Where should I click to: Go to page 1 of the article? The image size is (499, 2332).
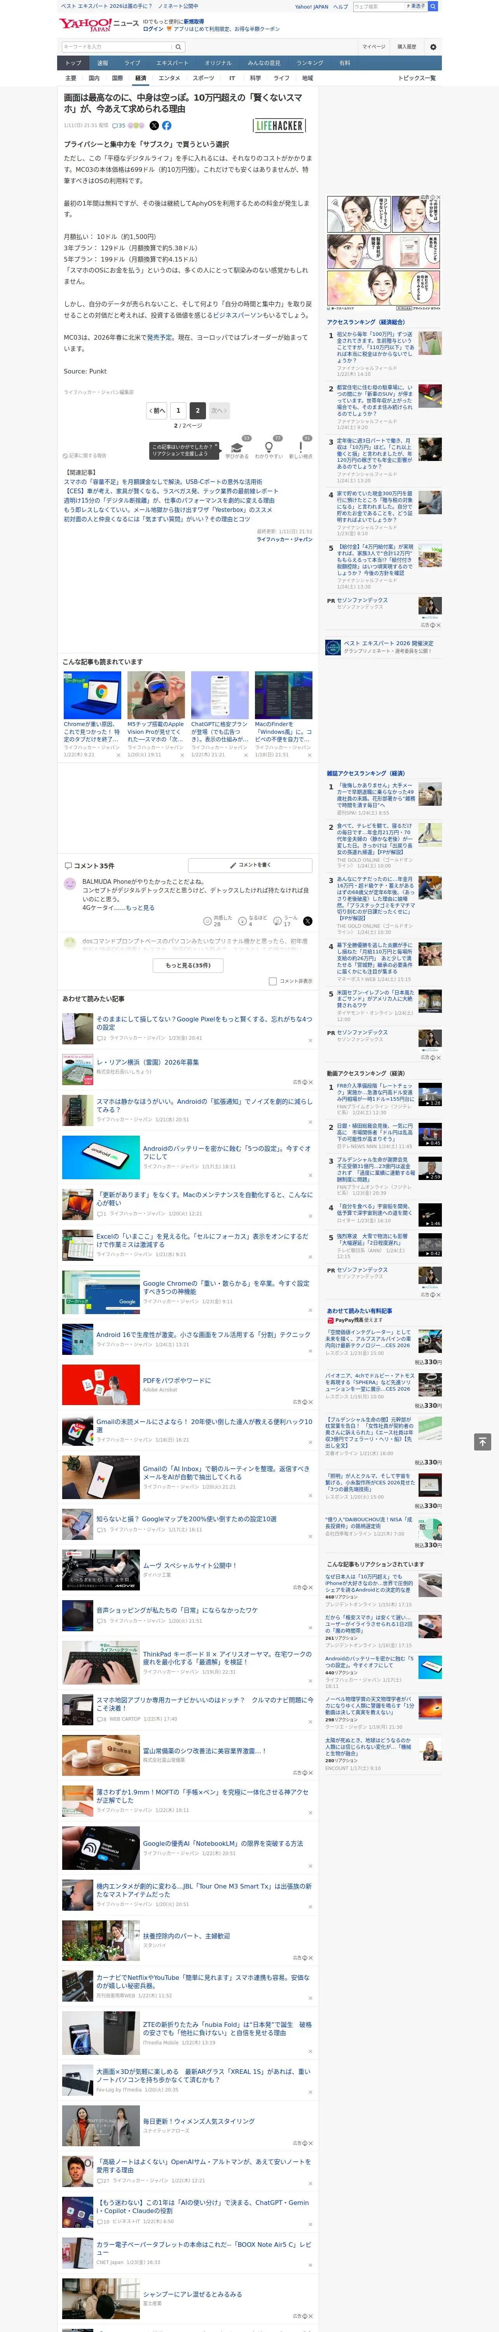pos(178,410)
